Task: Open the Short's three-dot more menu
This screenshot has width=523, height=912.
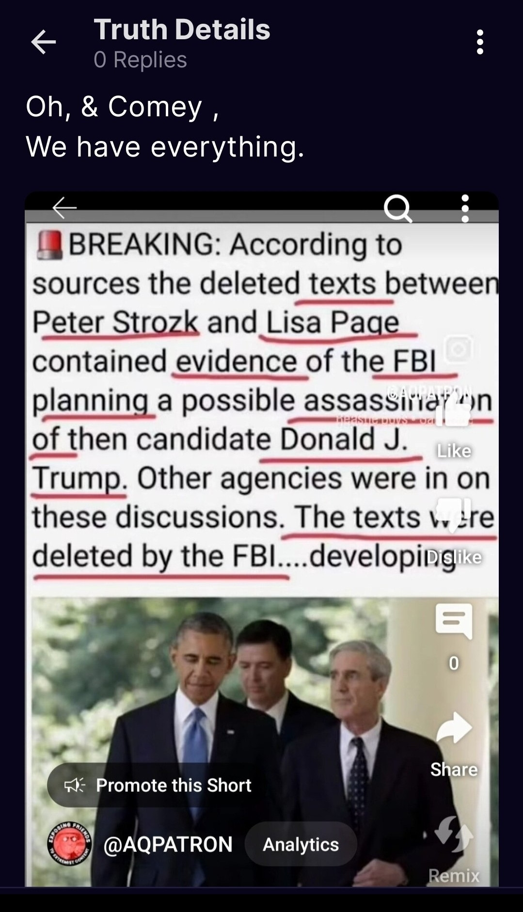Action: [x=465, y=209]
